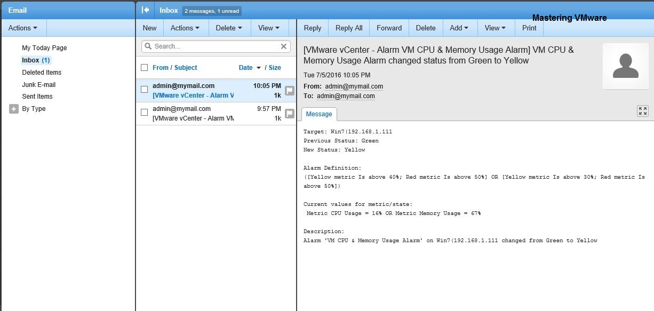Viewport: 654px width, 311px height.
Task: Check the 10:05 PM message checkbox
Action: click(x=144, y=90)
